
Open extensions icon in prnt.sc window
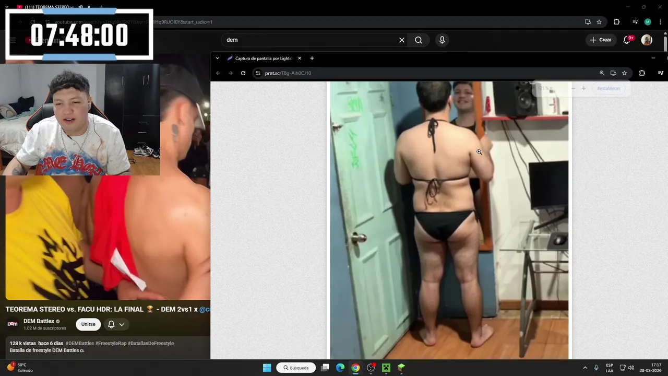click(642, 73)
